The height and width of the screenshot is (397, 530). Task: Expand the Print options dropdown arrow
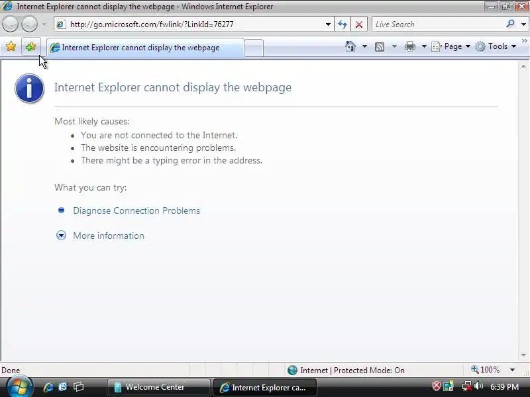pyautogui.click(x=424, y=46)
